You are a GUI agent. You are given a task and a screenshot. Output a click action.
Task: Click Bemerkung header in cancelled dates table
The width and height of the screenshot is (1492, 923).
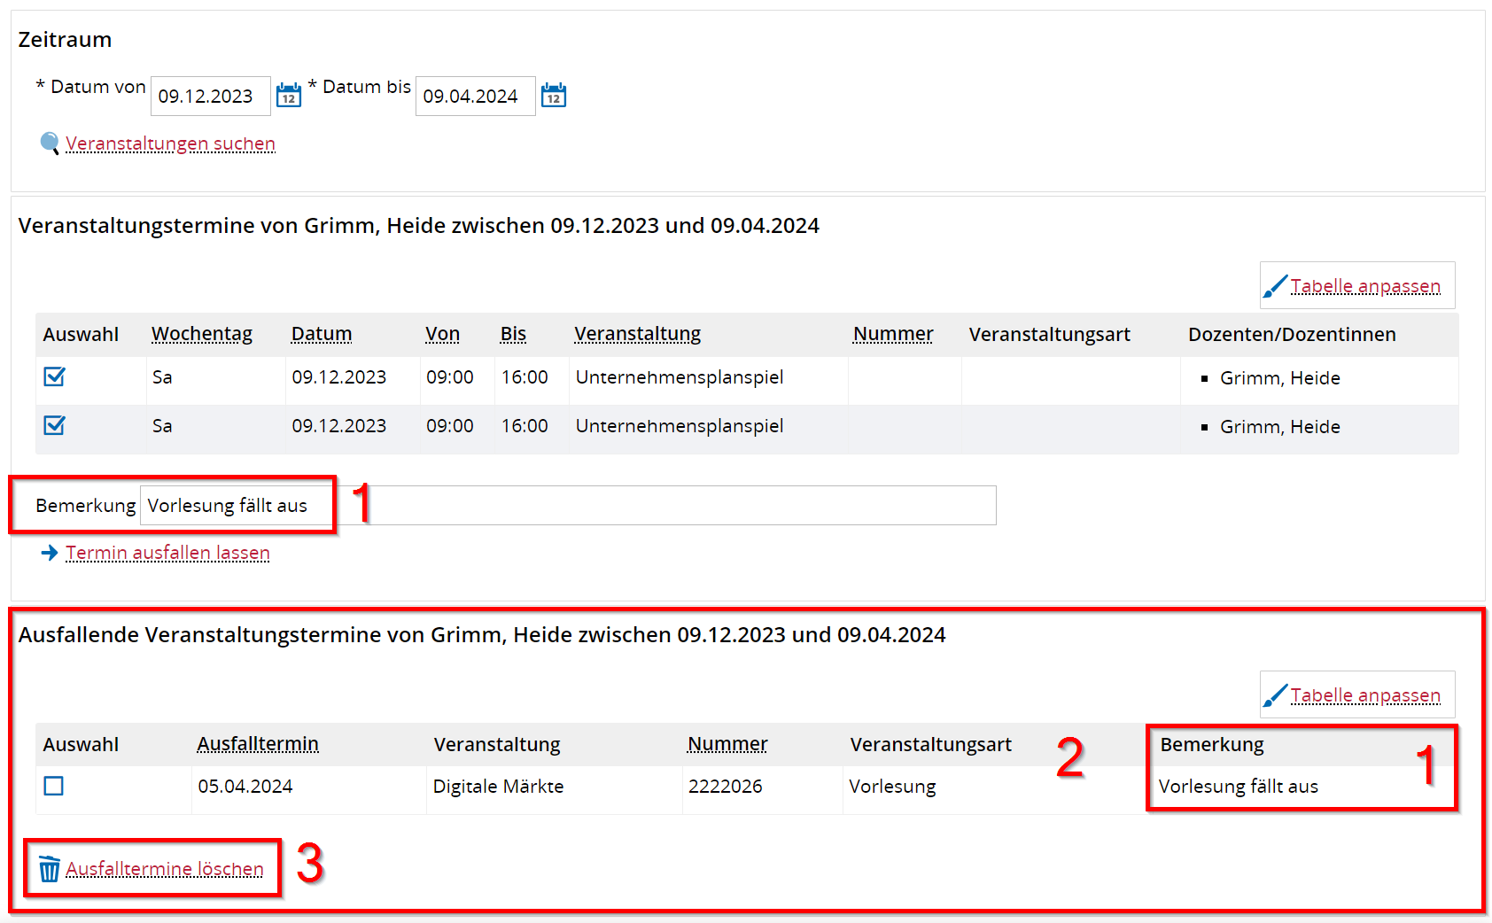click(x=1212, y=744)
